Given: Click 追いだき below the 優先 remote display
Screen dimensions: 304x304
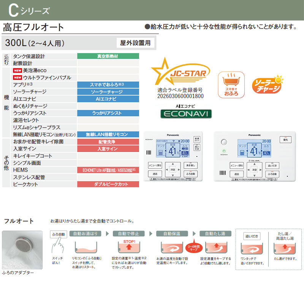Looking at the screenshot, I should click(x=272, y=165).
